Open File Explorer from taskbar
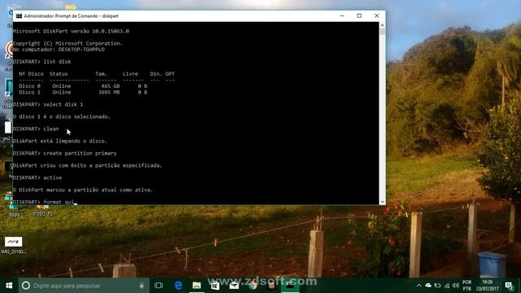Image resolution: width=521 pixels, height=293 pixels. coord(197,286)
